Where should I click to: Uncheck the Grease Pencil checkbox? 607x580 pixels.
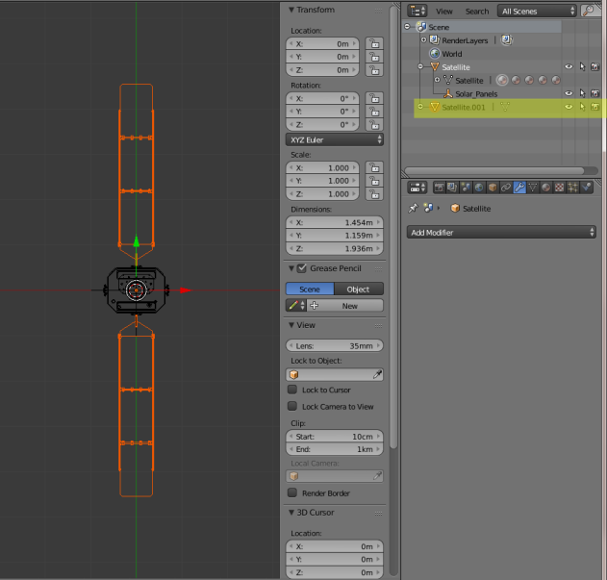(302, 267)
